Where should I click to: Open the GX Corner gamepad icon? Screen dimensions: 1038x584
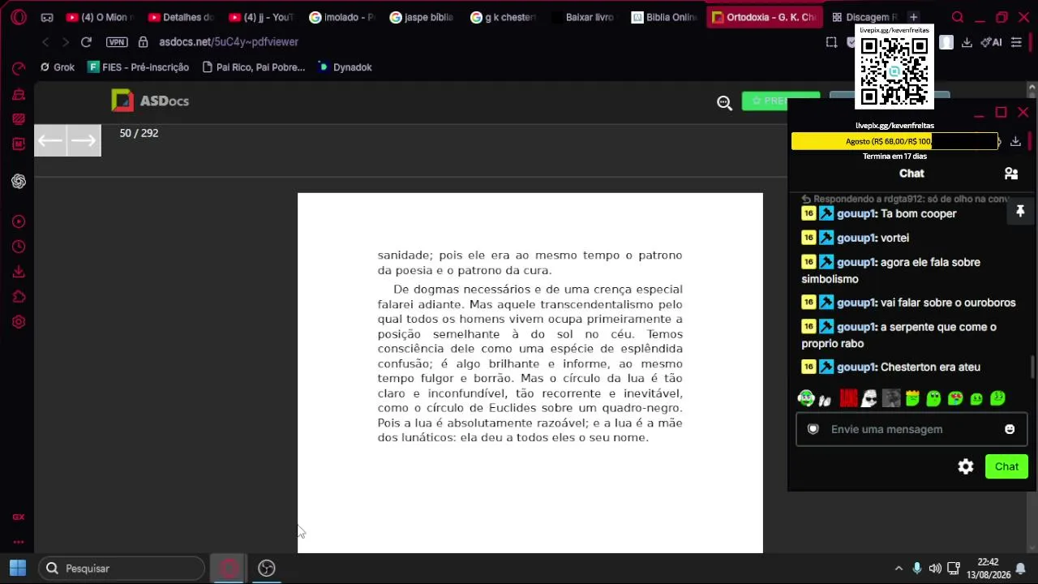[x=47, y=17]
